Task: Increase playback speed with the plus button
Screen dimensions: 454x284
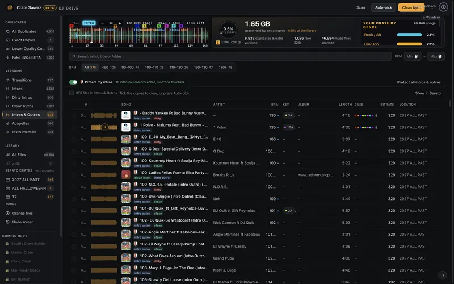Action: point(120,23)
